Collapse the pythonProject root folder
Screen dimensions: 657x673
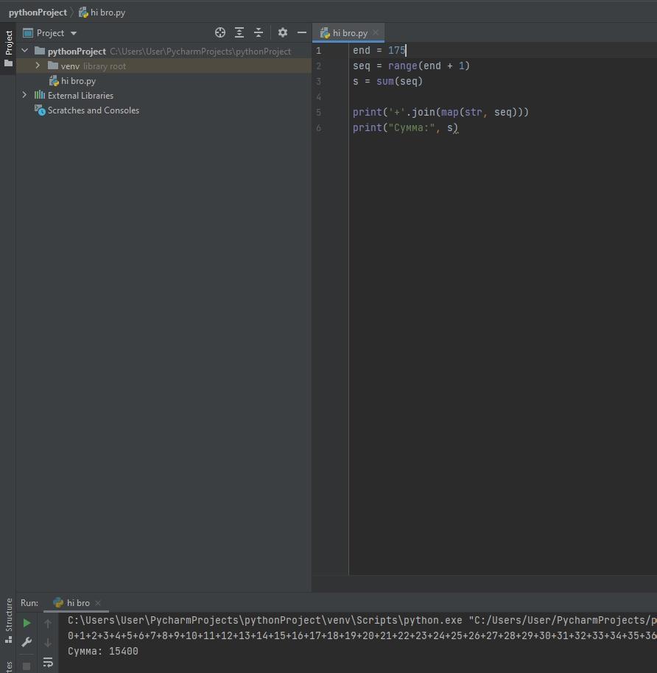tap(24, 51)
